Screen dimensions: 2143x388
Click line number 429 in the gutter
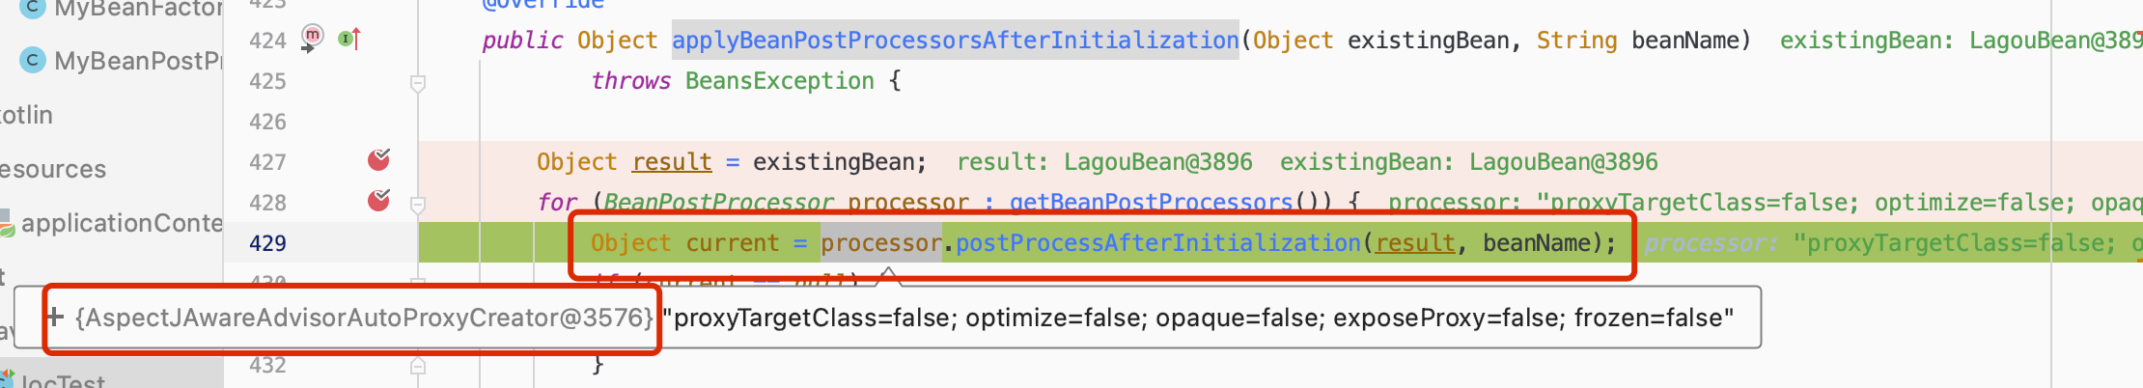267,243
